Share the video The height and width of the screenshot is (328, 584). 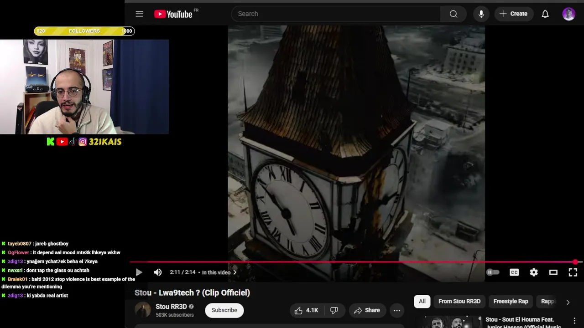(367, 310)
